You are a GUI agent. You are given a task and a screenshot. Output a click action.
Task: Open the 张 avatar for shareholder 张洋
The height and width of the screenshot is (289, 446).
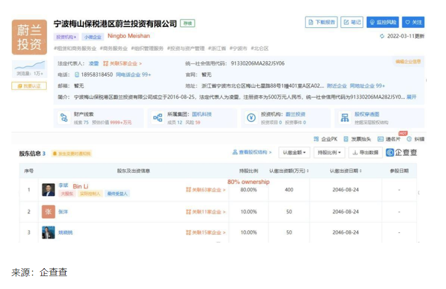tap(48, 212)
